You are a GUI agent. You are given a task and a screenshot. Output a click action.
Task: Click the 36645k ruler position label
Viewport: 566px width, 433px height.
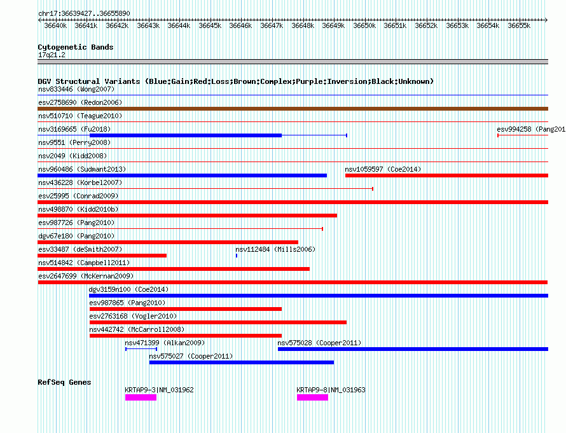coord(210,25)
